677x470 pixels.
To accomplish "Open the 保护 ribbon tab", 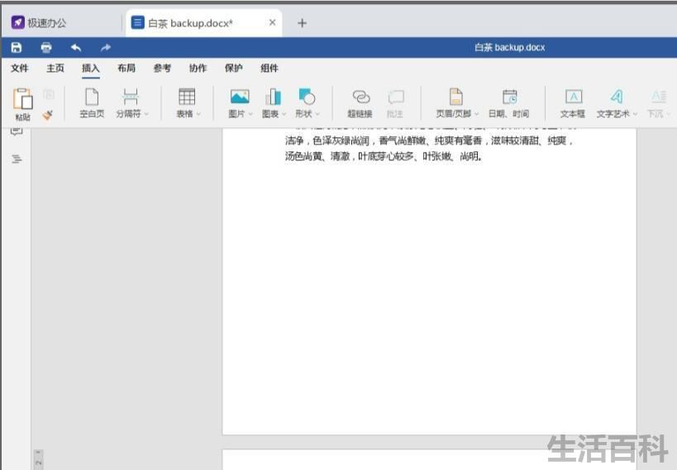I will click(x=234, y=69).
